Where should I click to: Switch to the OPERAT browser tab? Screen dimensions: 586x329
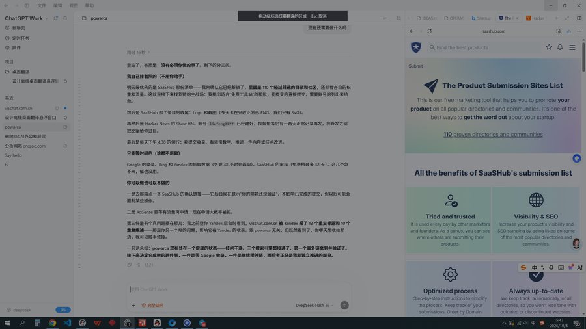pos(454,18)
